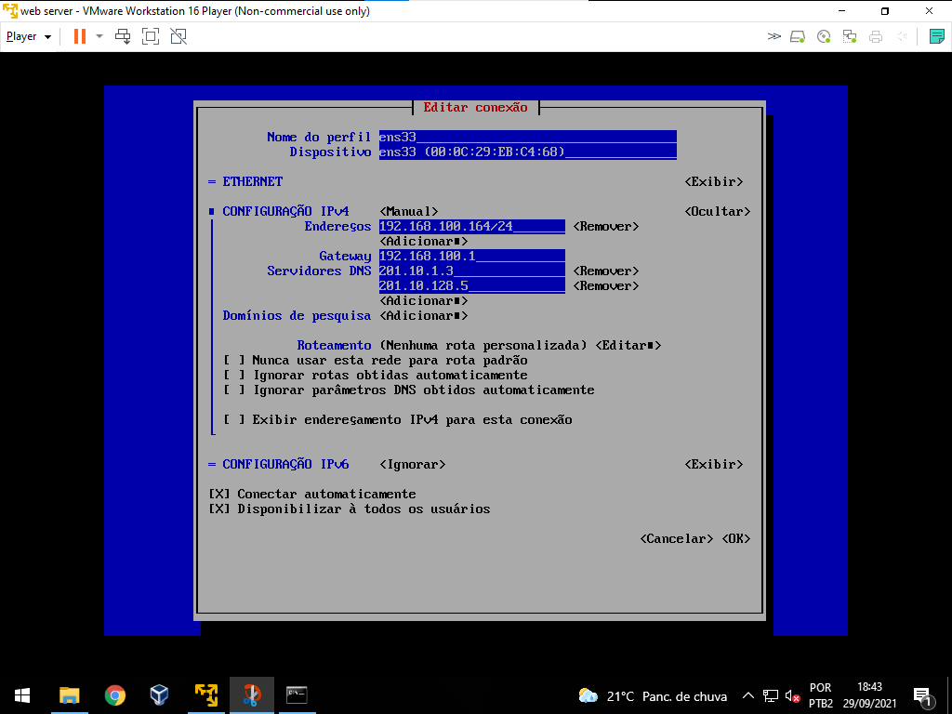Open the IPv6 method dropdown <Ignorar>
952x714 pixels.
[412, 465]
